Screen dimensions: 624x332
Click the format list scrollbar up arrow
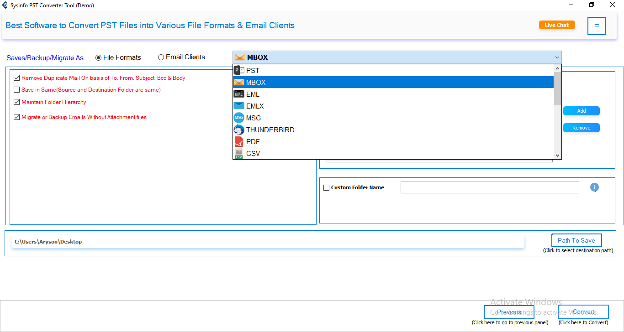pyautogui.click(x=557, y=68)
